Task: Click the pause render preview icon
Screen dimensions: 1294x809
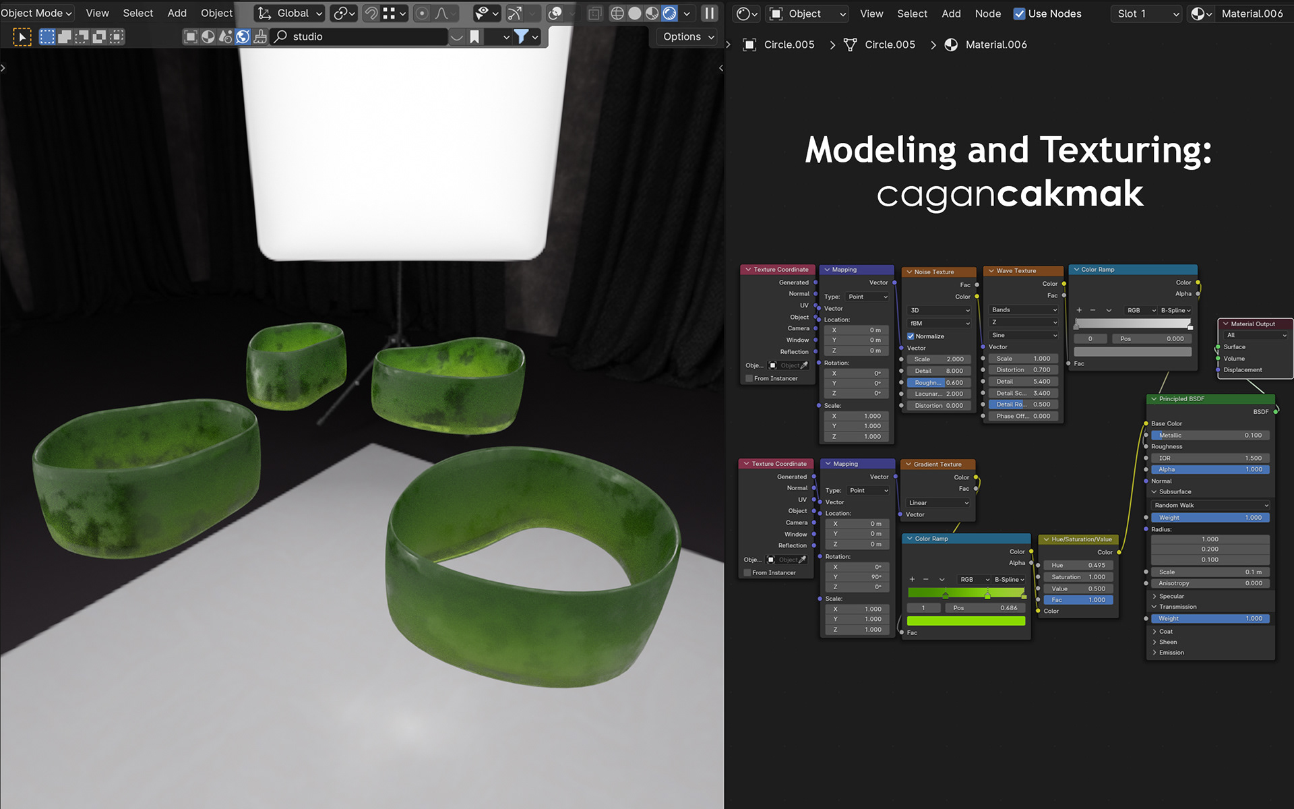Action: (710, 13)
